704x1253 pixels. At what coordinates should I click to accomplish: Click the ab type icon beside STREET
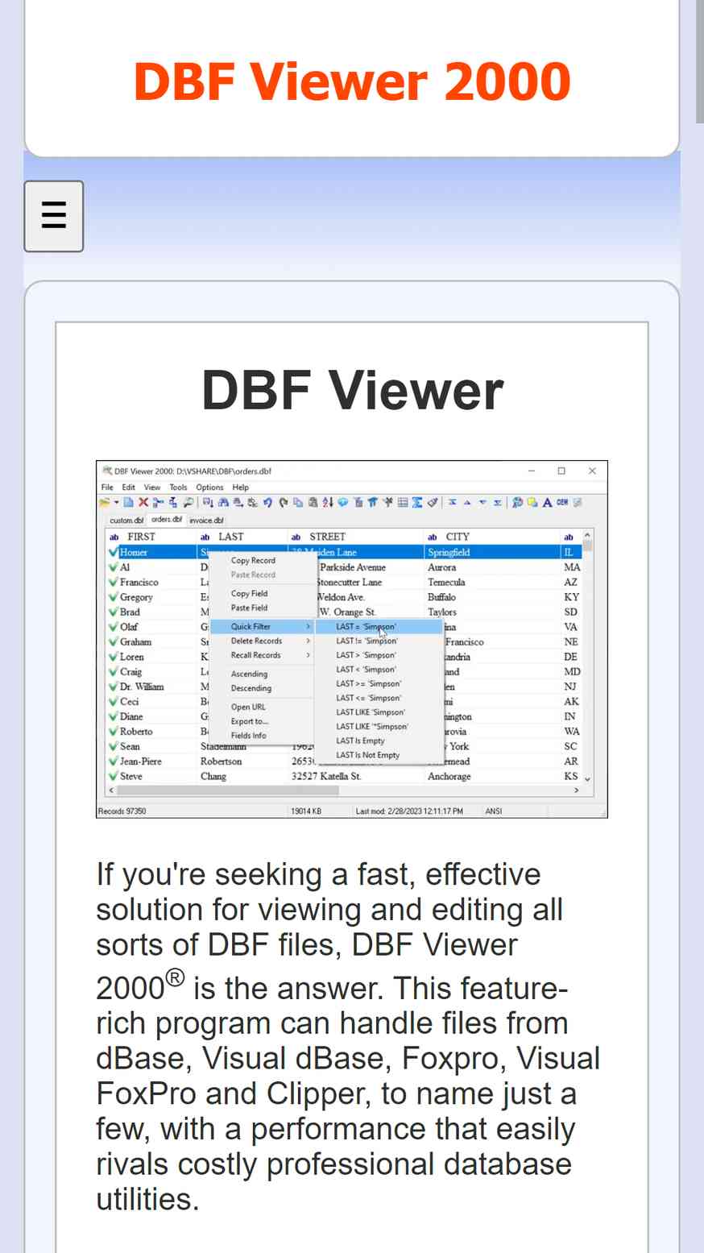pyautogui.click(x=296, y=537)
